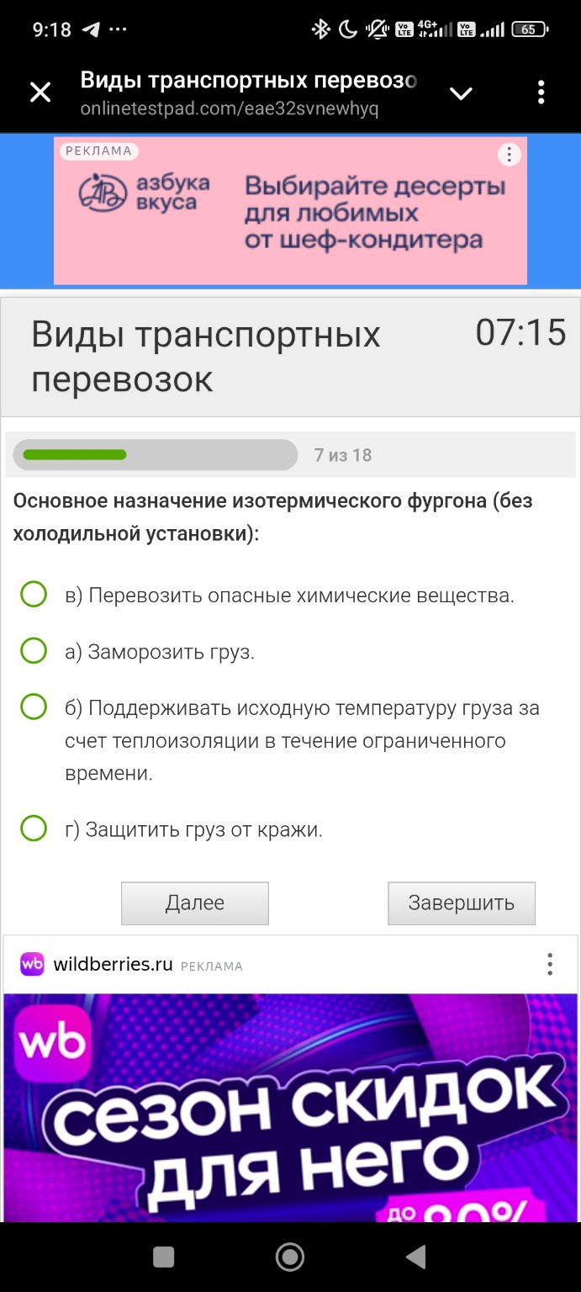Close the test tab with the X icon

[x=40, y=93]
